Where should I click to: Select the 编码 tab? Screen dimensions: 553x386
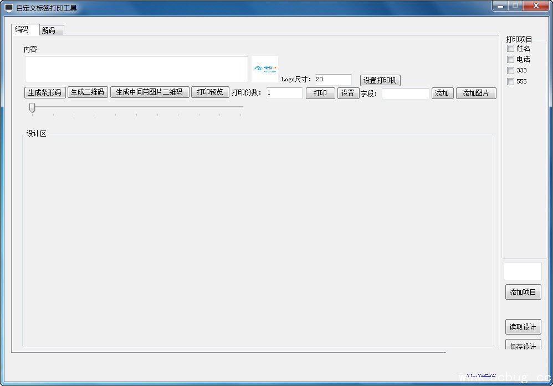[x=23, y=30]
